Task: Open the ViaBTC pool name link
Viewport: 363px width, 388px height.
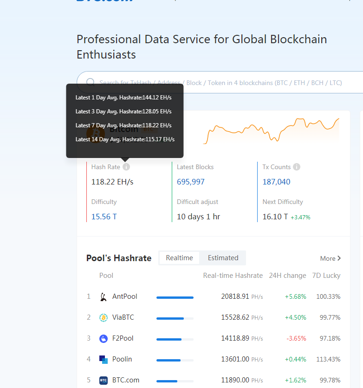Action: pos(123,318)
